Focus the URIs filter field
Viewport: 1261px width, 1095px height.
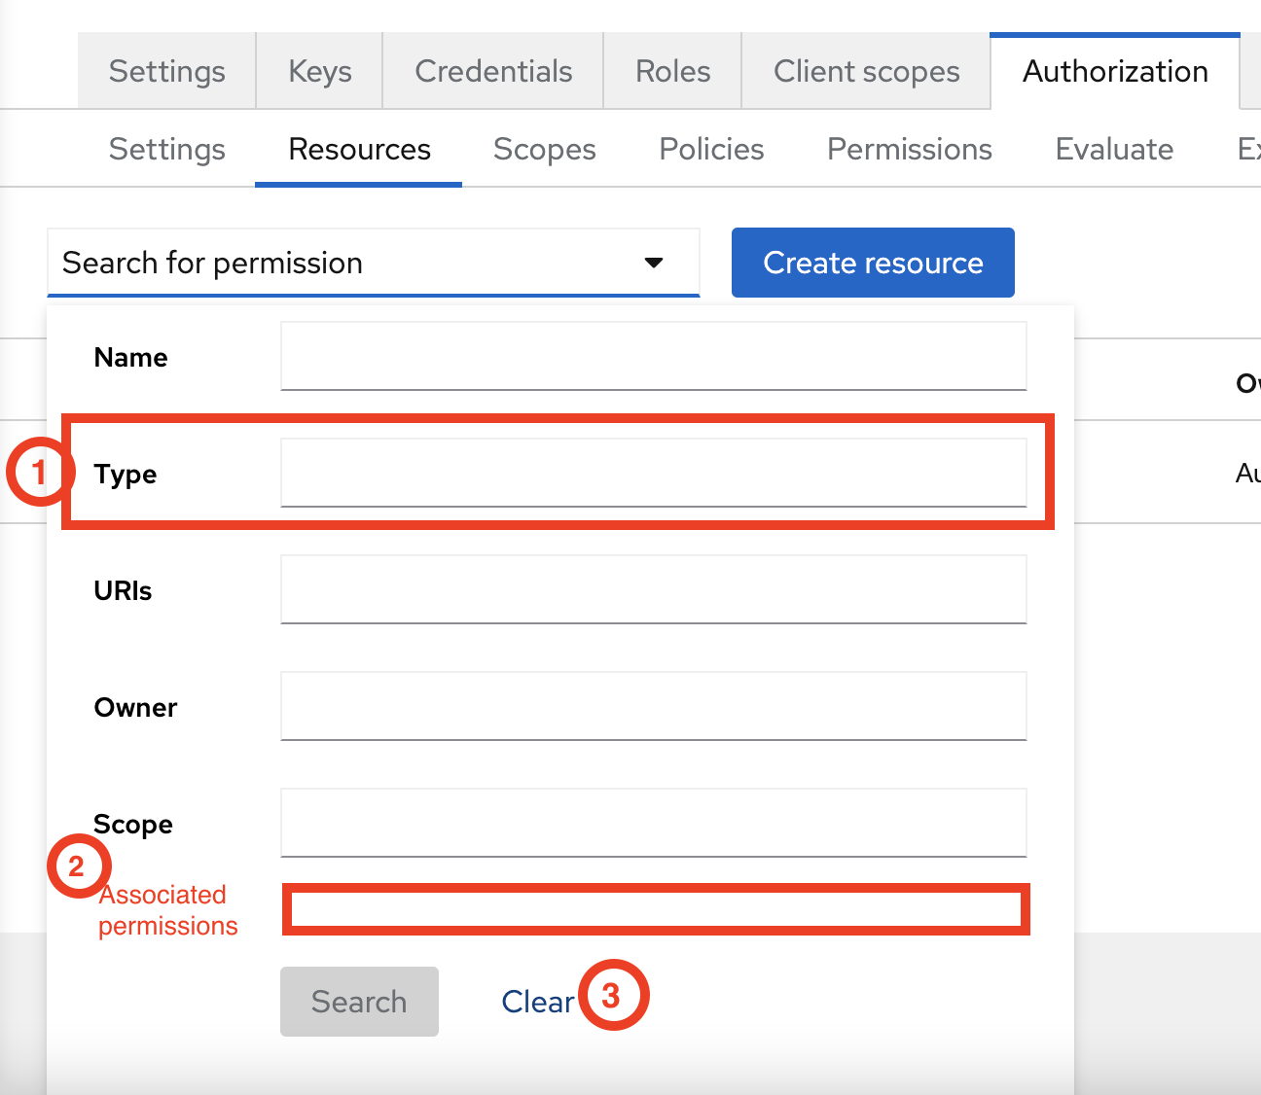653,589
